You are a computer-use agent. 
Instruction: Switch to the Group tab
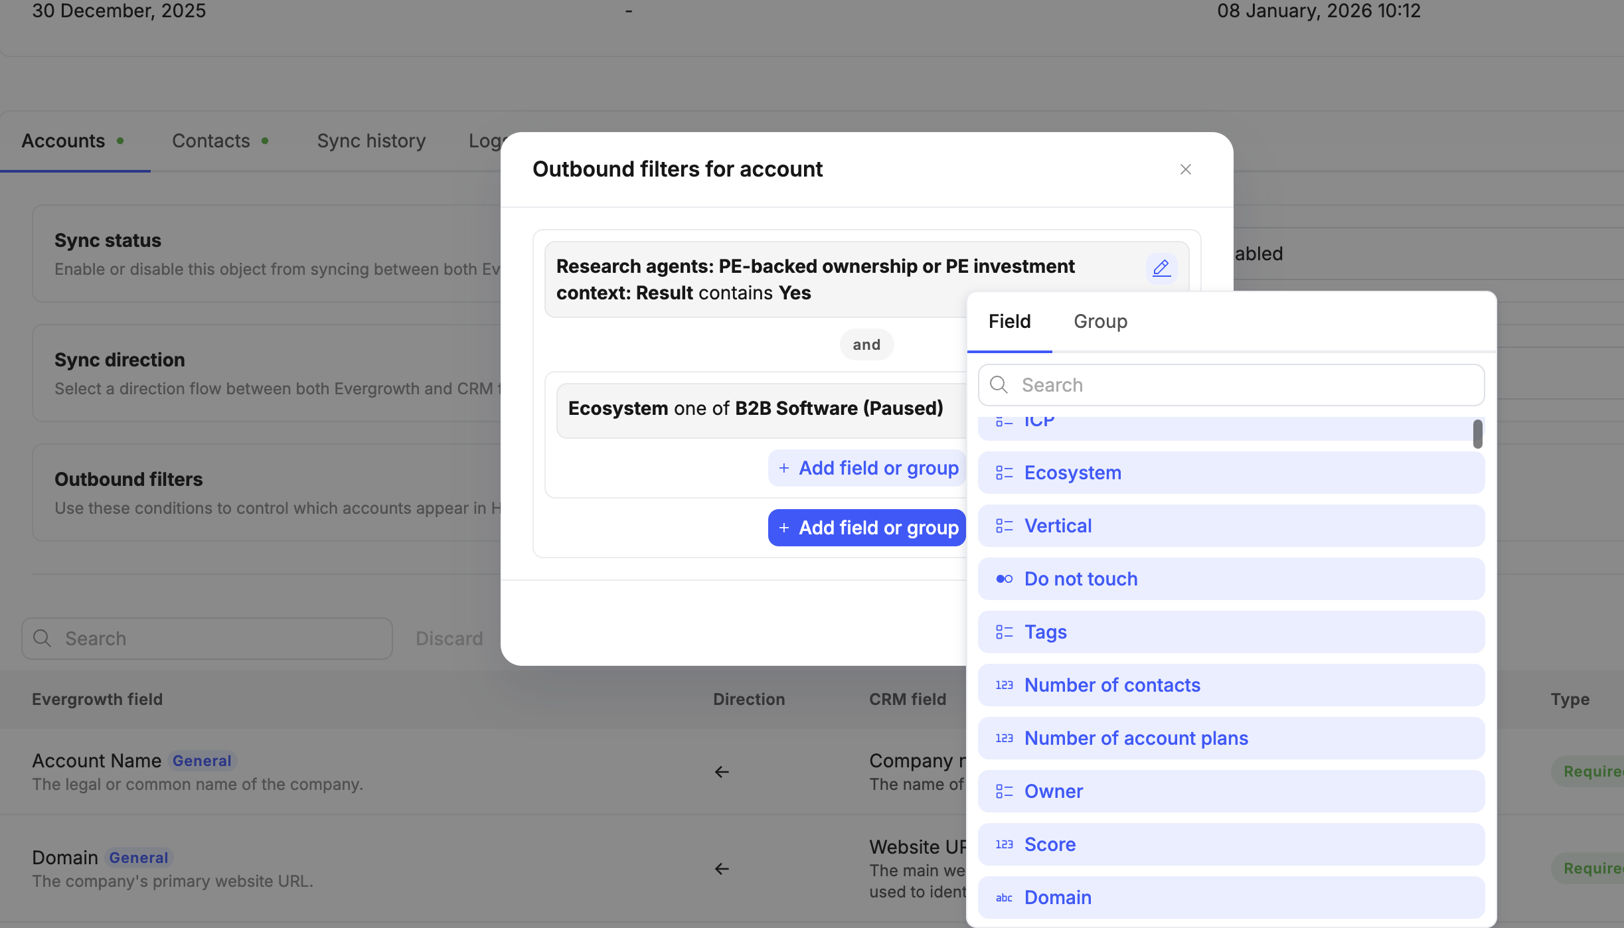1100,321
